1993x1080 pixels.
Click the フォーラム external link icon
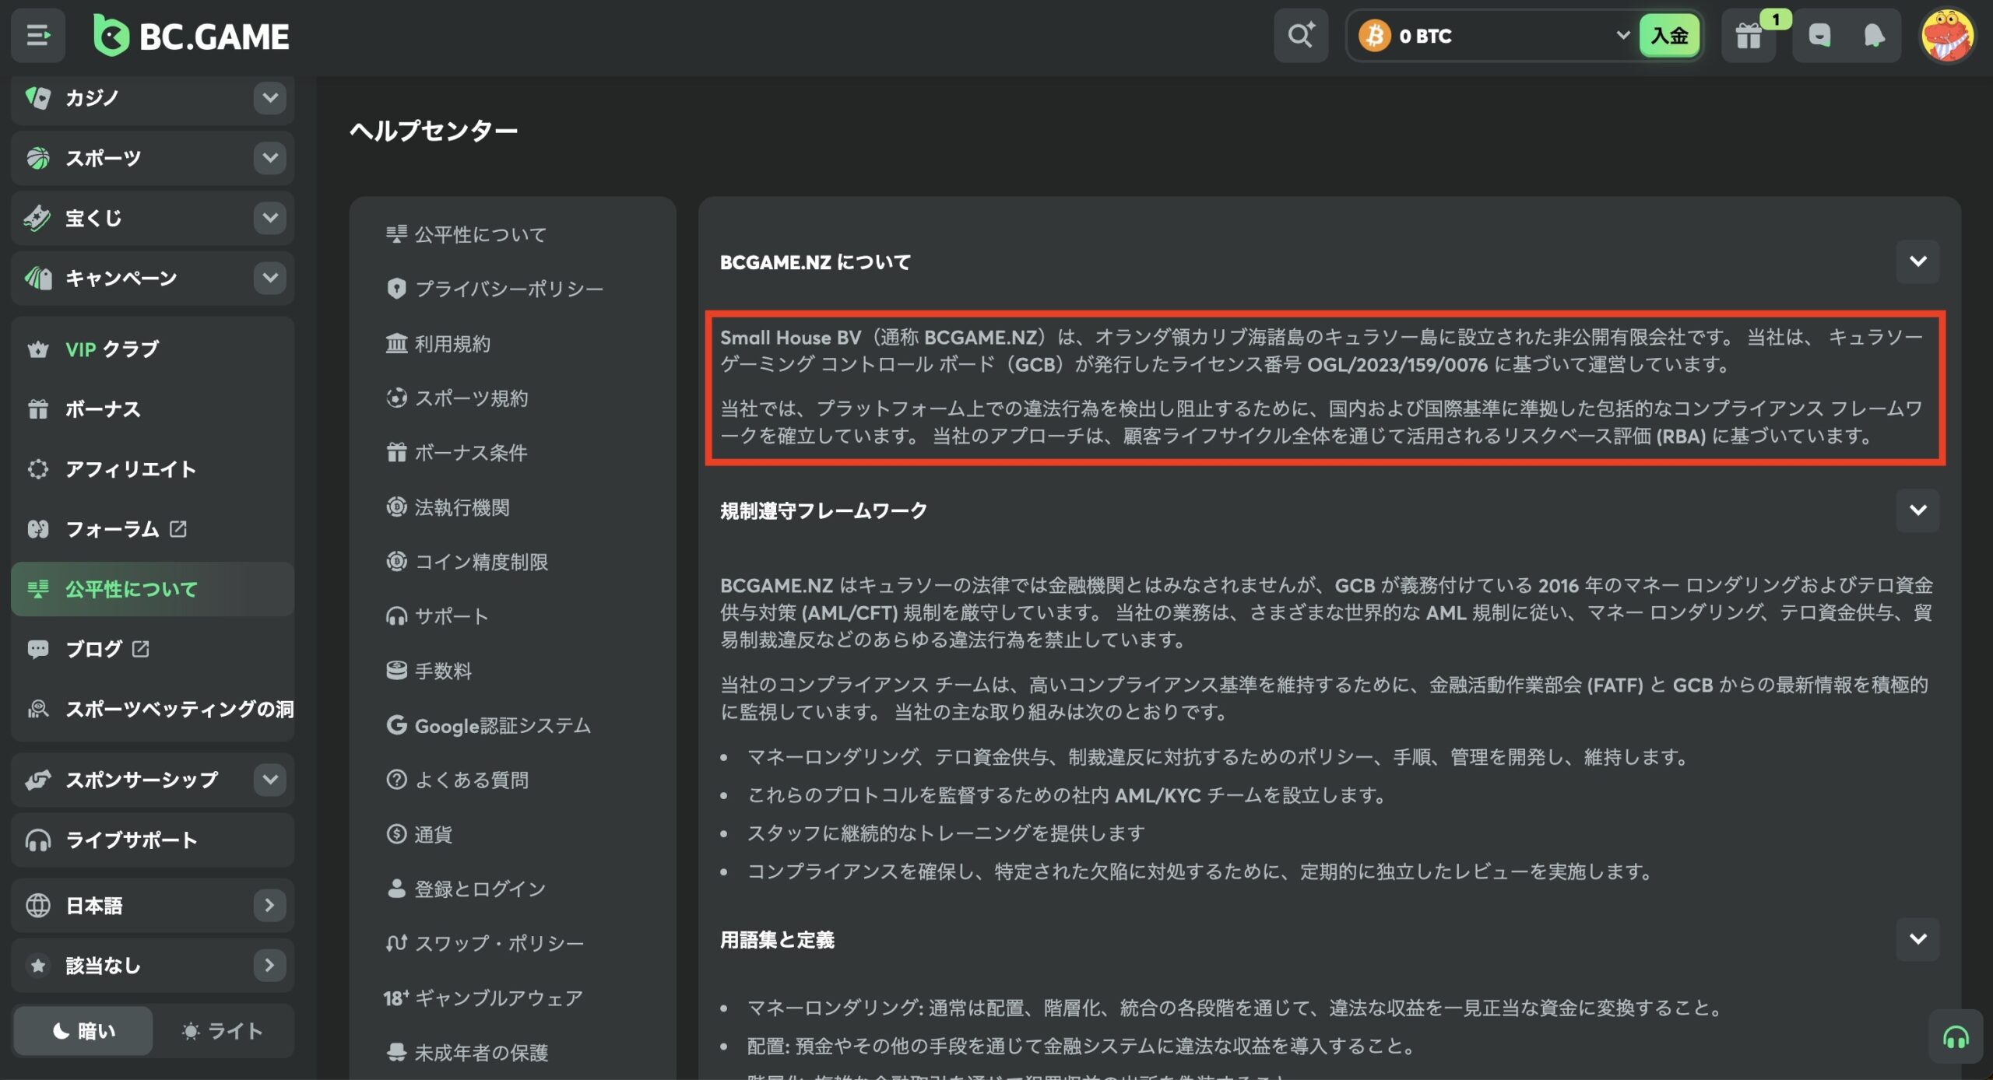click(178, 529)
